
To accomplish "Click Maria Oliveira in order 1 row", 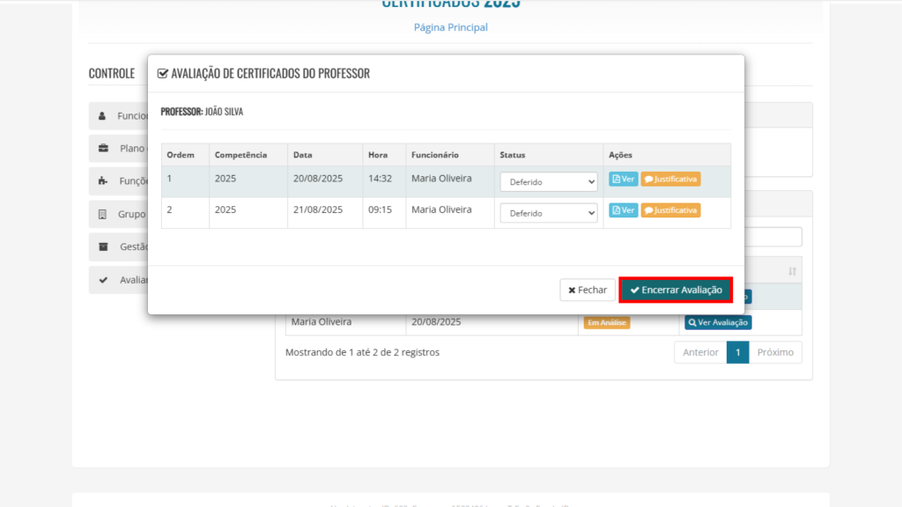I will tap(441, 178).
